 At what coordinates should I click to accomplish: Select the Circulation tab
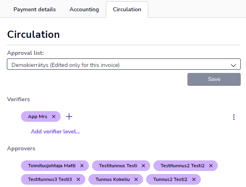click(127, 9)
